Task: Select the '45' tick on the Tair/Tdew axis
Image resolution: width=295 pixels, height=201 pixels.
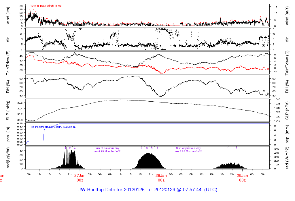Action: point(21,56)
